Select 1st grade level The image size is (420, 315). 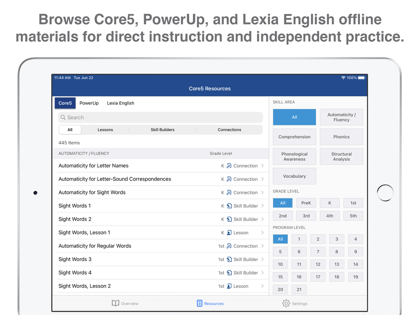coord(353,203)
